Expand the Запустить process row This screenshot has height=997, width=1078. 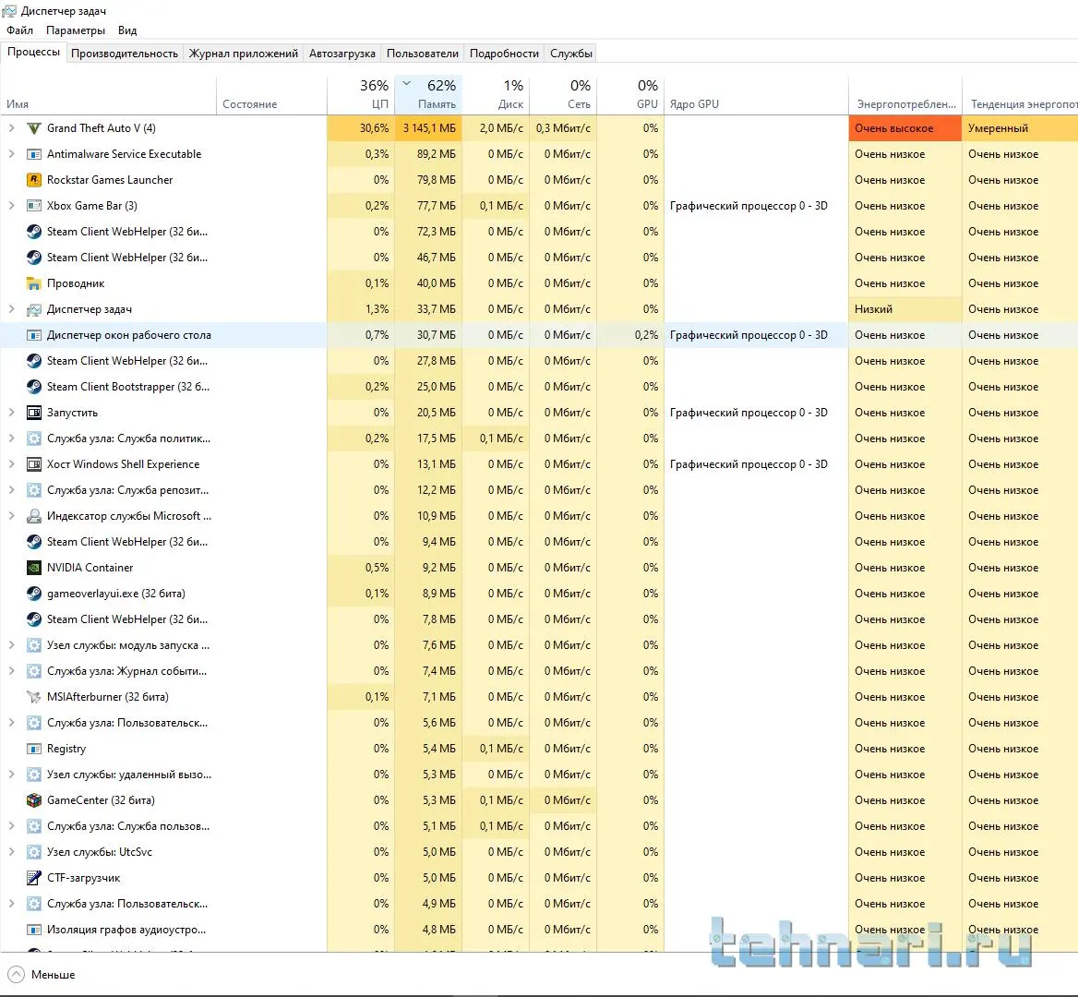(x=12, y=413)
